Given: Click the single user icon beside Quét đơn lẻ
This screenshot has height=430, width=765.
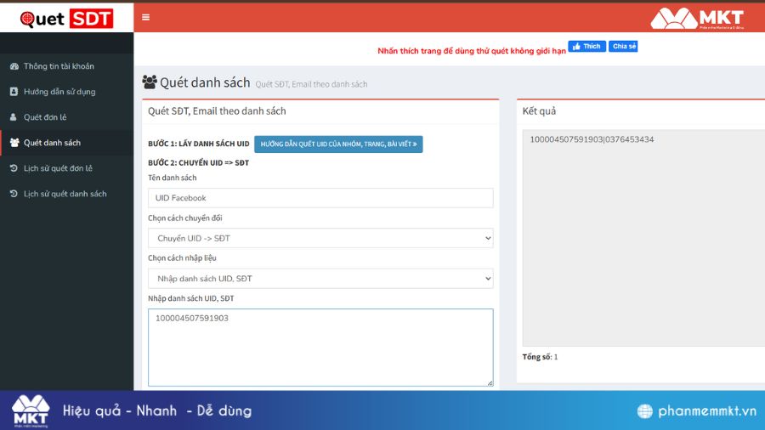Looking at the screenshot, I should click(x=13, y=117).
